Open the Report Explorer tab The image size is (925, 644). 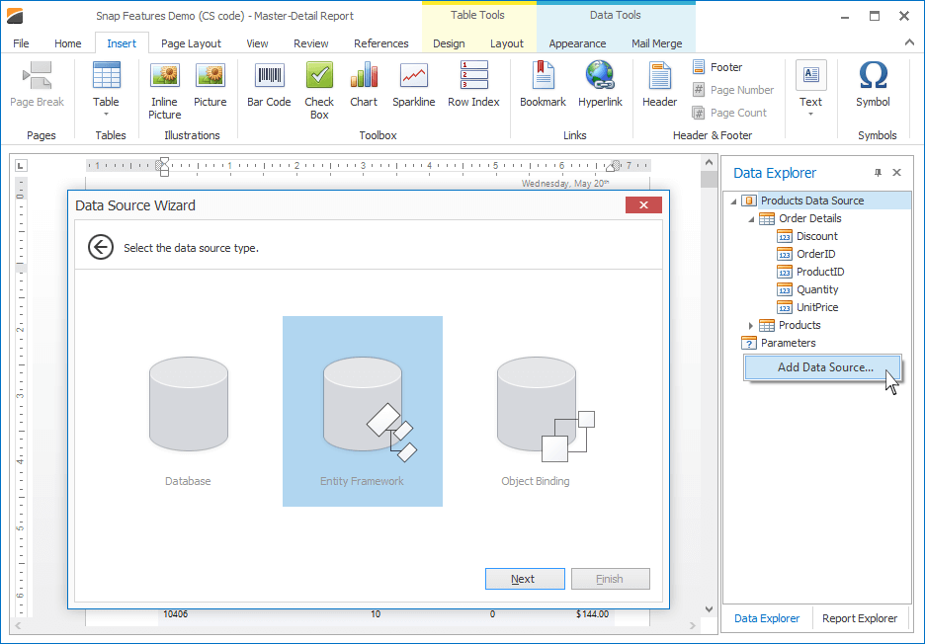coord(860,618)
